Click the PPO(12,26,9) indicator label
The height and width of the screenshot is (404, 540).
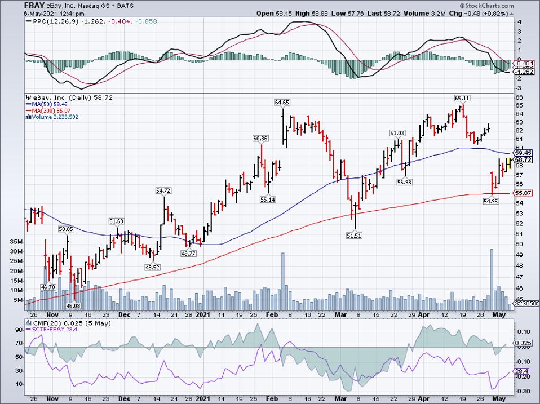[56, 21]
